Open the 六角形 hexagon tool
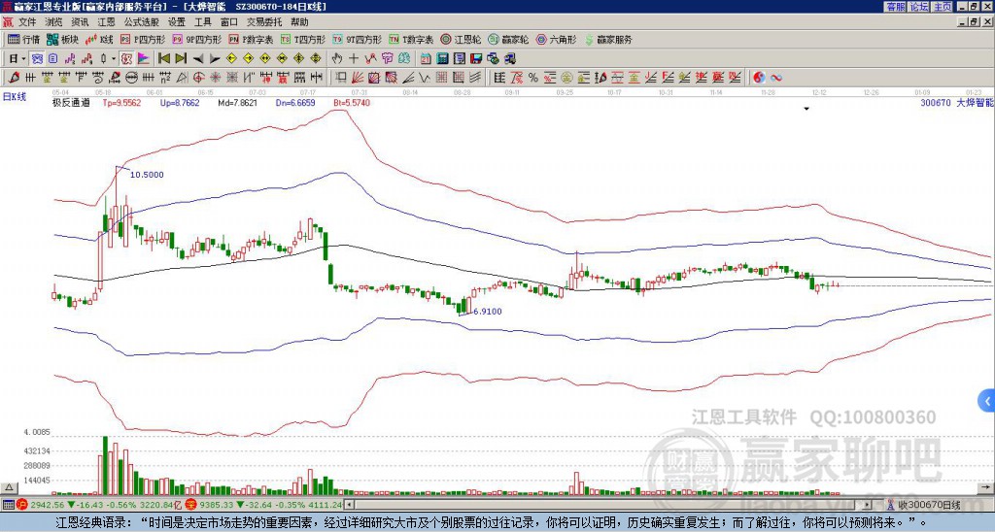 click(557, 39)
